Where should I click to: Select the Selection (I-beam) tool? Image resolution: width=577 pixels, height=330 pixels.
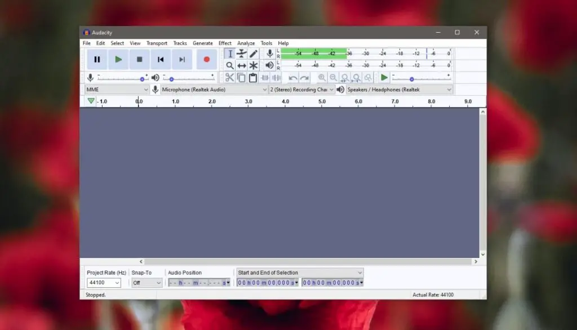click(230, 53)
